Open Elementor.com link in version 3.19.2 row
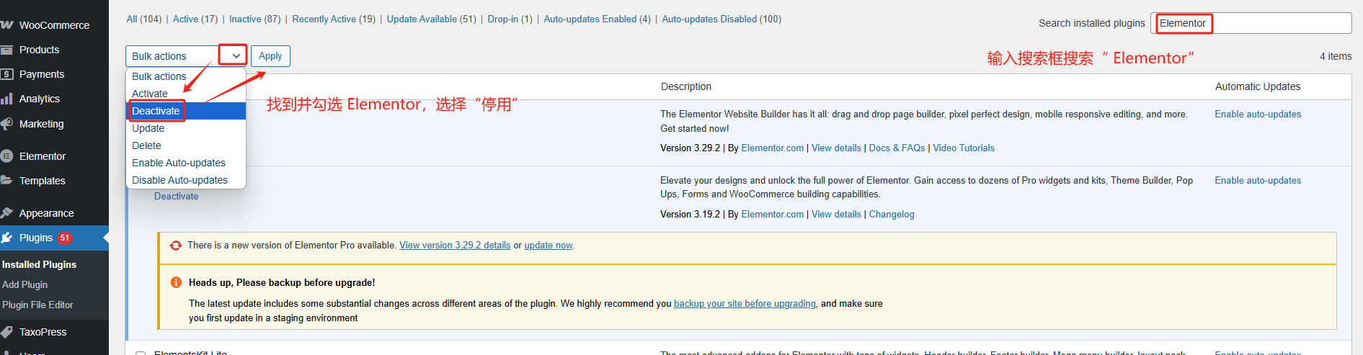Image resolution: width=1363 pixels, height=355 pixels. (x=772, y=214)
